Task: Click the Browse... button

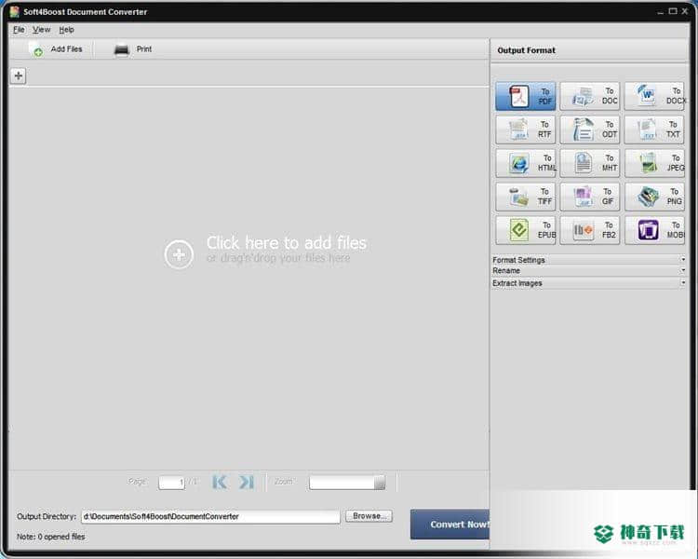Action: (x=369, y=516)
